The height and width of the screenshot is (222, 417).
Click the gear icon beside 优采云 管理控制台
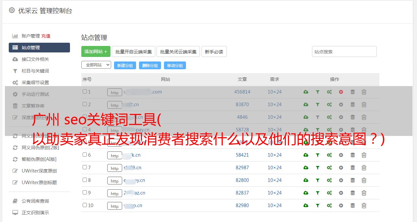[x=12, y=10]
